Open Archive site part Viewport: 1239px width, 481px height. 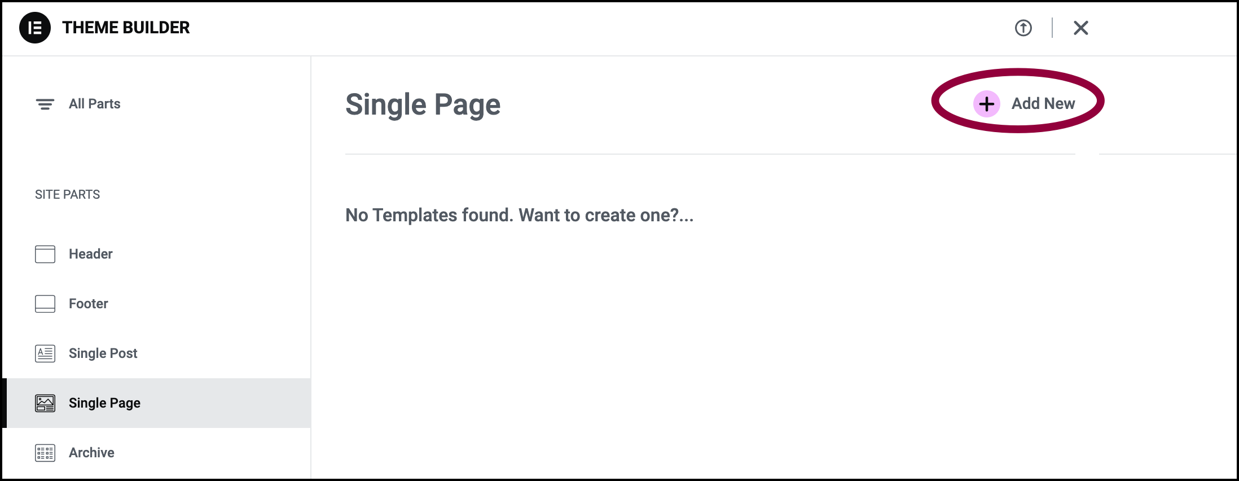point(156,453)
